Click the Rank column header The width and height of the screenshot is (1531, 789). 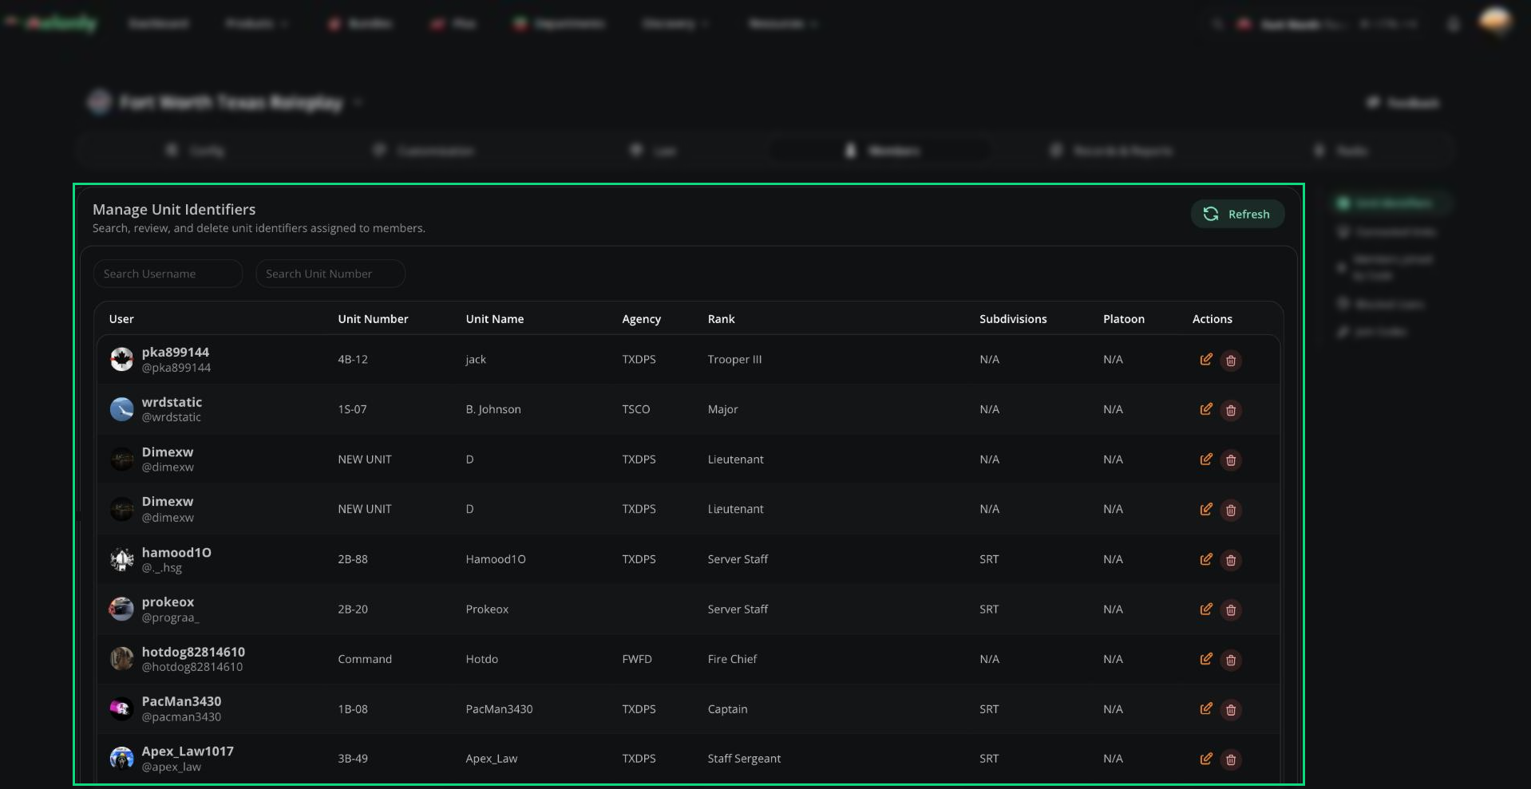tap(721, 319)
